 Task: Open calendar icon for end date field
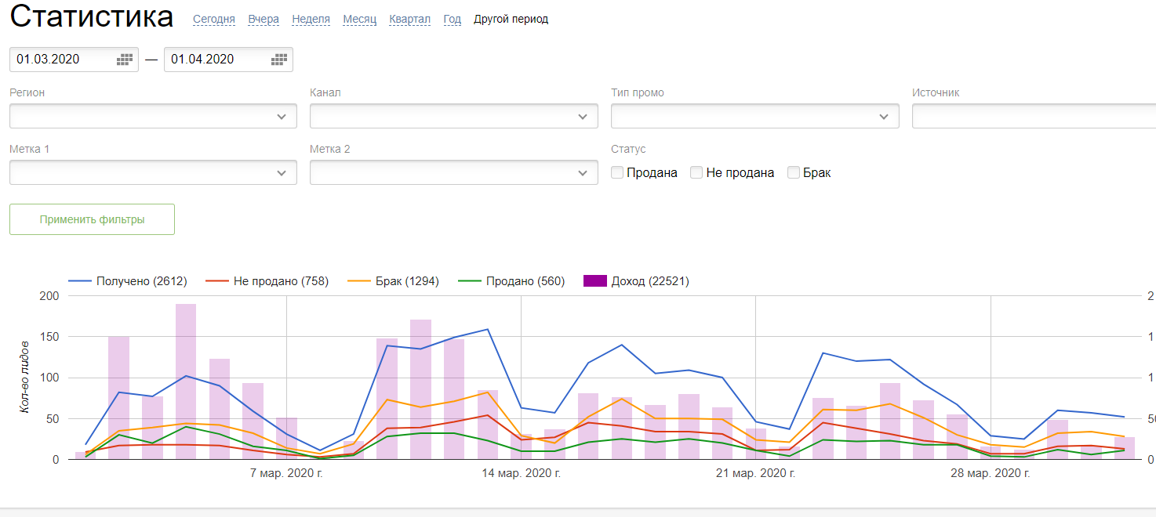[279, 60]
